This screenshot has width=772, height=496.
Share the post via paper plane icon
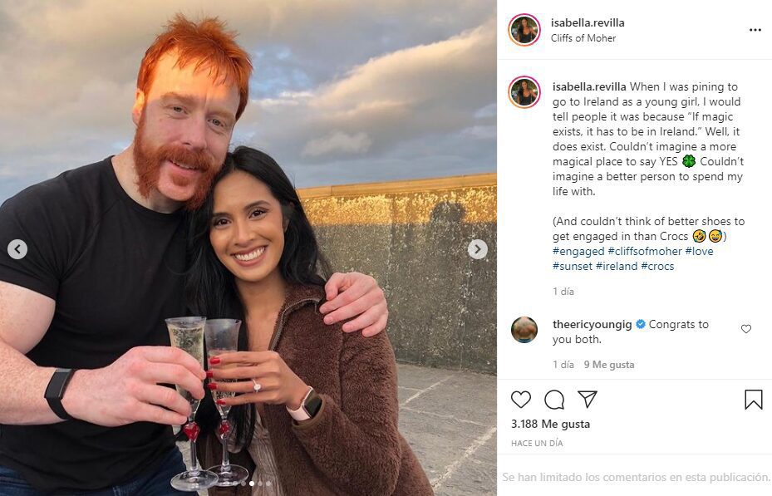(588, 399)
